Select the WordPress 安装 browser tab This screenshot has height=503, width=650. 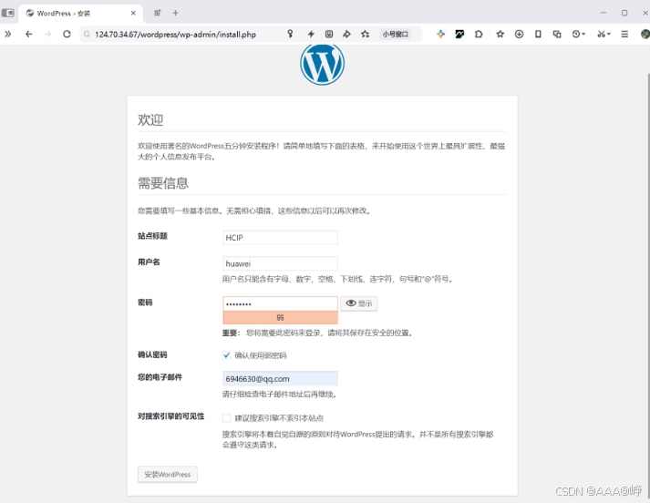pos(81,14)
